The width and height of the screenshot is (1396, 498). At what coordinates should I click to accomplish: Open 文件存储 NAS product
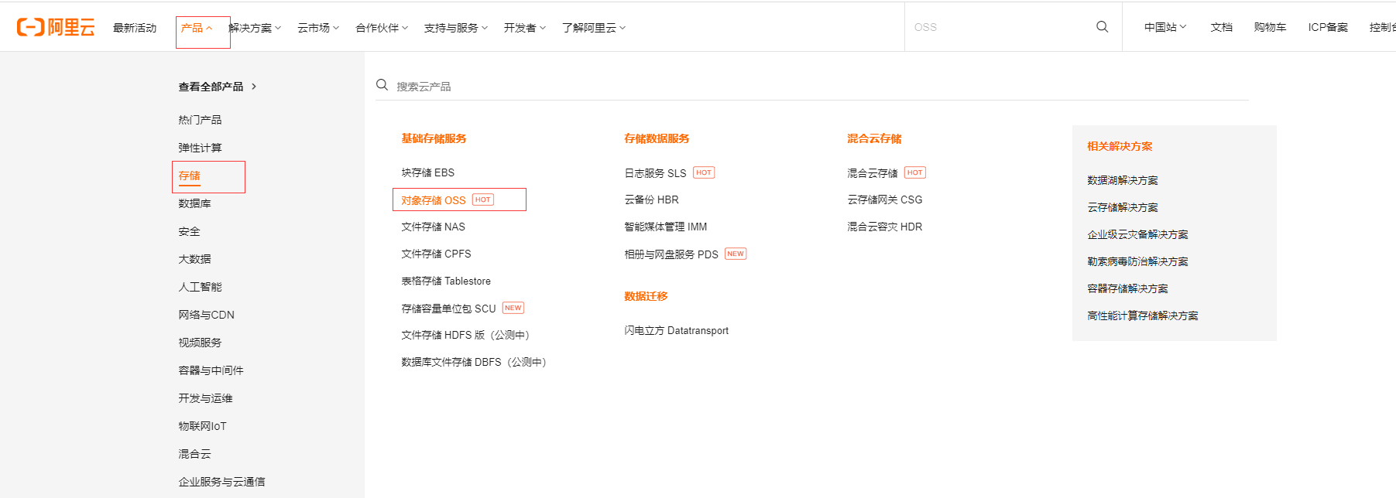coord(433,227)
